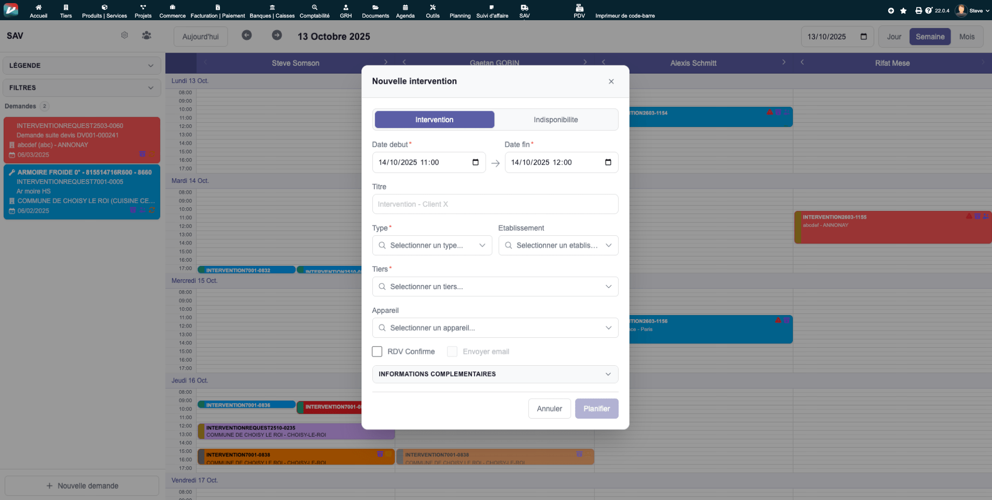Go to previous week with left arrow
Viewport: 992px width, 500px height.
(247, 35)
